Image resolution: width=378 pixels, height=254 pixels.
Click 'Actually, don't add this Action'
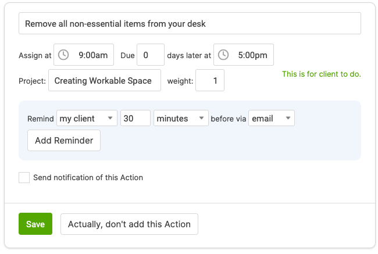[129, 224]
